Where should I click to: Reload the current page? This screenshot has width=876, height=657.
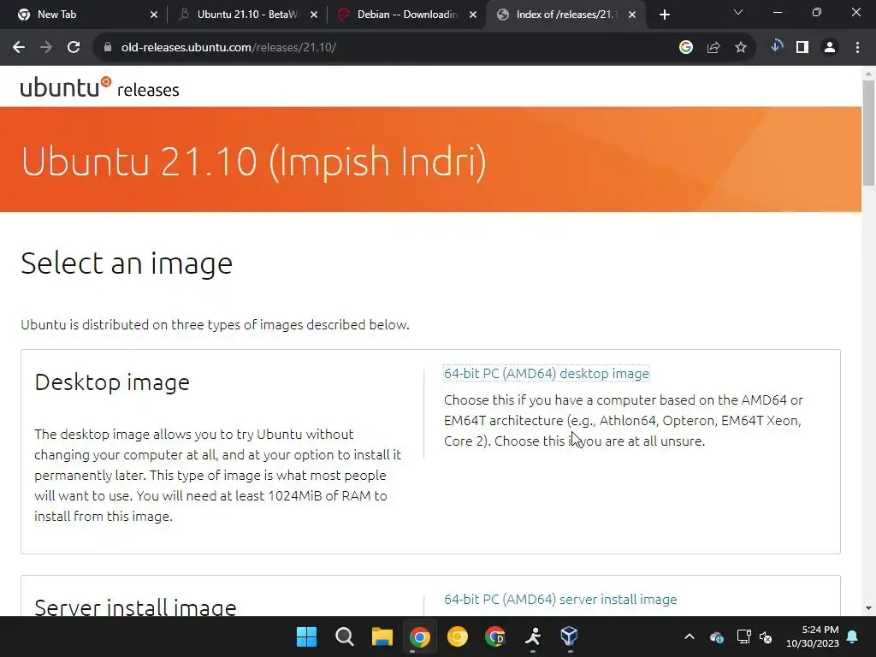[74, 48]
